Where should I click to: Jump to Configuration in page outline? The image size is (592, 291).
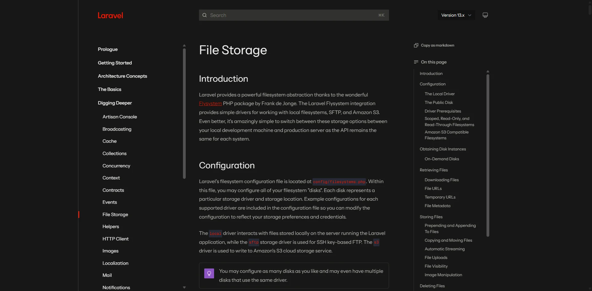point(433,84)
